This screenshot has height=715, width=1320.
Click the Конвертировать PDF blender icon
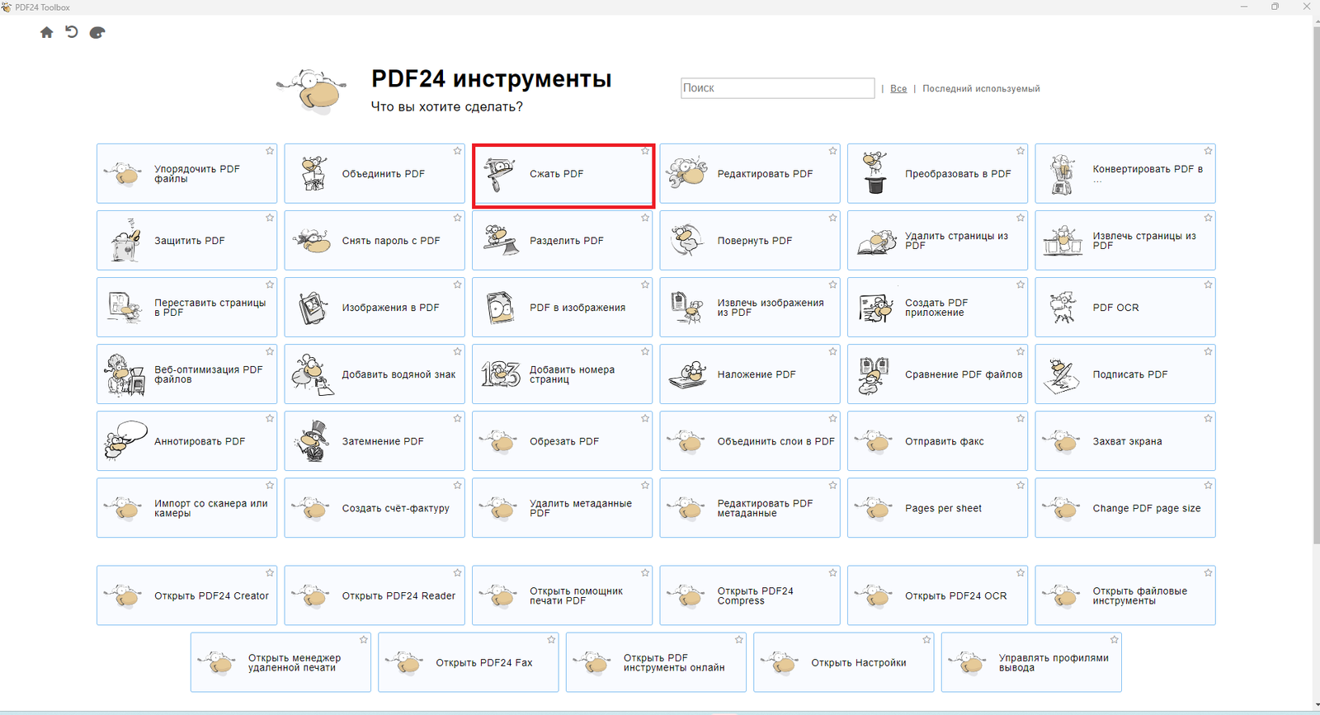[x=1063, y=174]
